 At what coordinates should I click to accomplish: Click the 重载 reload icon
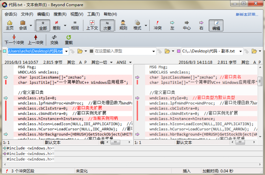[x=69, y=40]
